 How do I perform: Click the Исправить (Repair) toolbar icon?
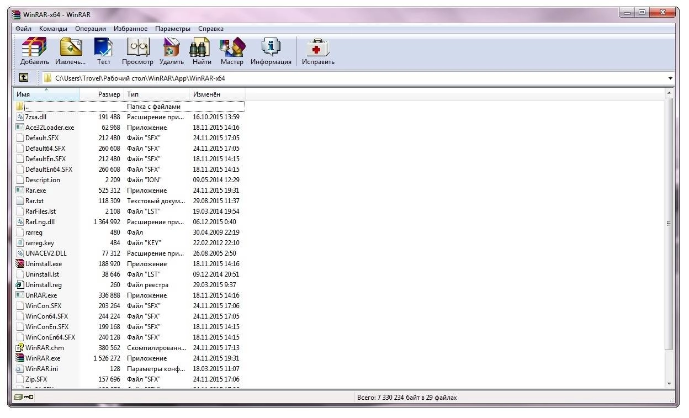318,47
